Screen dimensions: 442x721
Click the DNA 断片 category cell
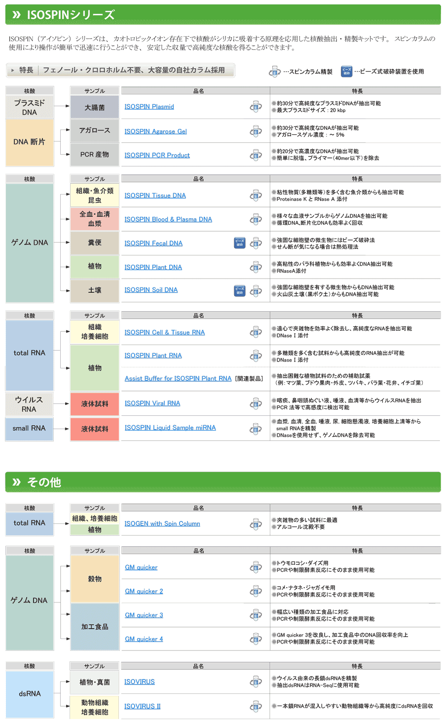click(30, 142)
